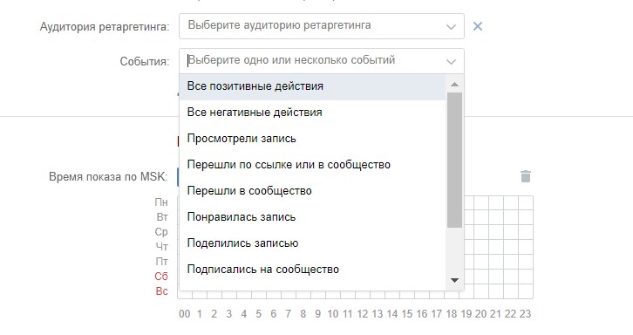Click hour column label 20

pyautogui.click(x=480, y=314)
